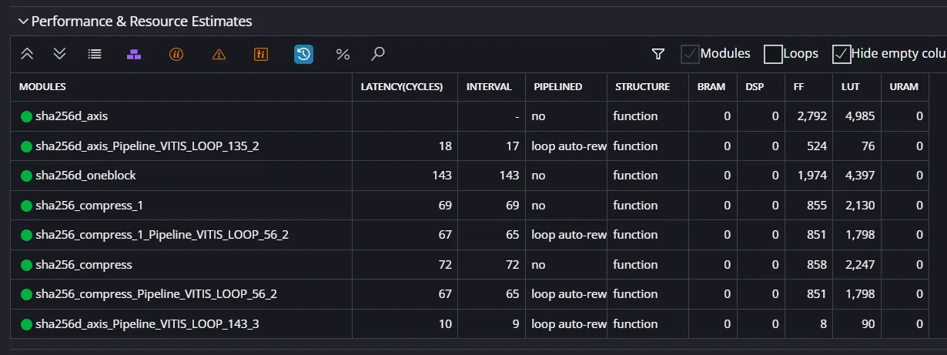Click the list view icon in toolbar

(x=95, y=54)
